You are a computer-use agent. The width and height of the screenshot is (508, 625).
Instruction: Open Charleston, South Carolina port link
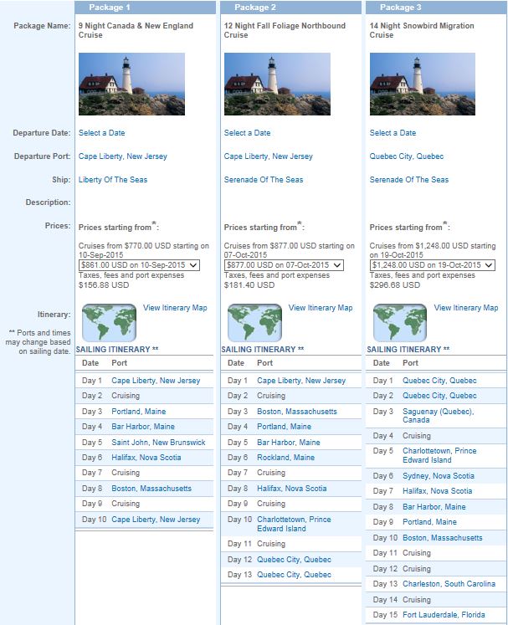coord(449,584)
